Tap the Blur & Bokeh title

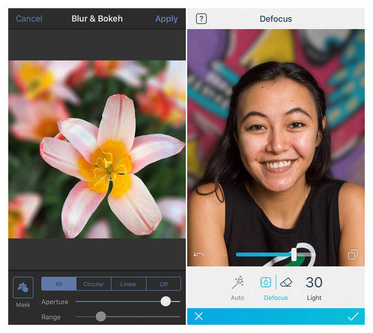coord(97,19)
